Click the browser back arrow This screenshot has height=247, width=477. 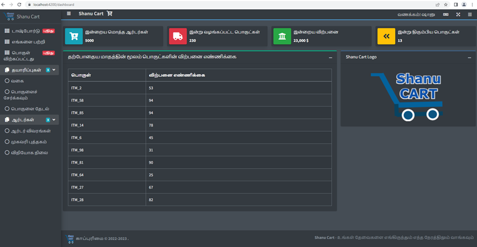3,4
